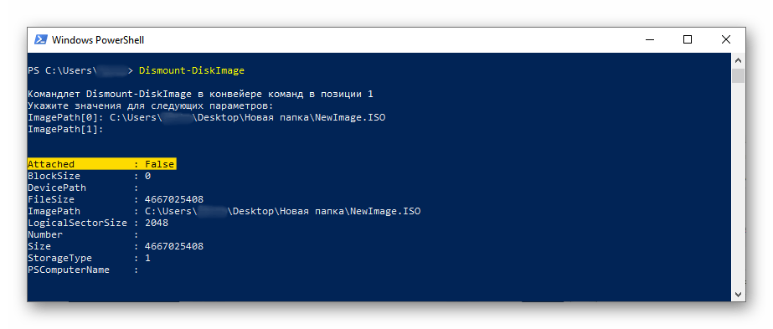Click the ImagePath[0] path entry
The height and width of the screenshot is (329, 773).
[x=248, y=118]
